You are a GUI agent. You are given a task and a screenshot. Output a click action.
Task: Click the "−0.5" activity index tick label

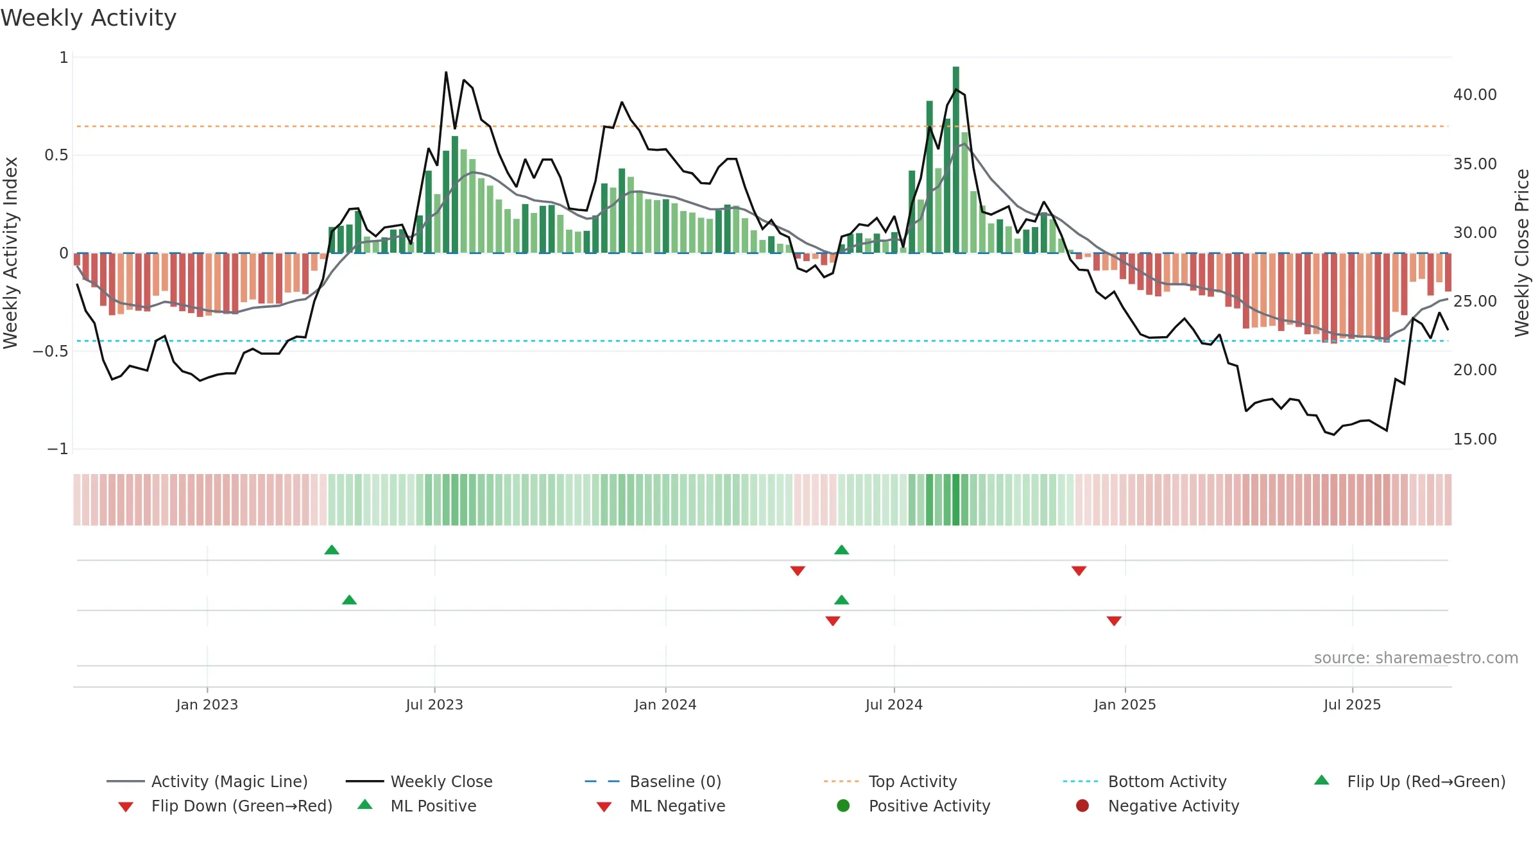(50, 351)
